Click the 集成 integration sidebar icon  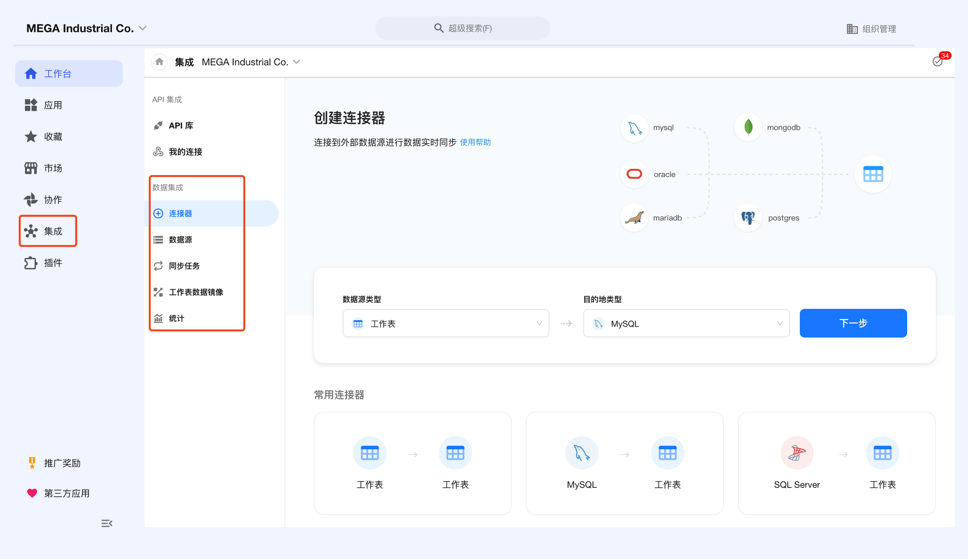[32, 231]
